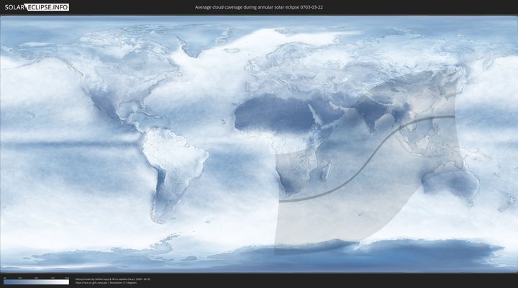The height and width of the screenshot is (288, 518).
Task: Click the SOLAR-ECLIPSE.INFO logo
Action: 37,7
